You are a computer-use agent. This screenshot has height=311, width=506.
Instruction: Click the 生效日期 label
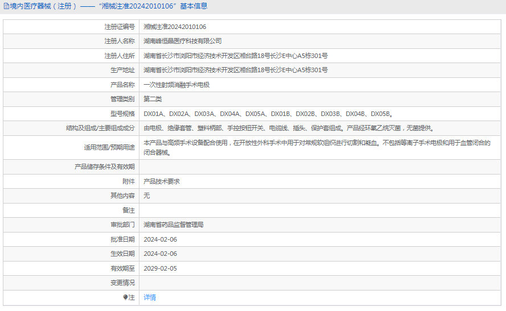pyautogui.click(x=122, y=254)
